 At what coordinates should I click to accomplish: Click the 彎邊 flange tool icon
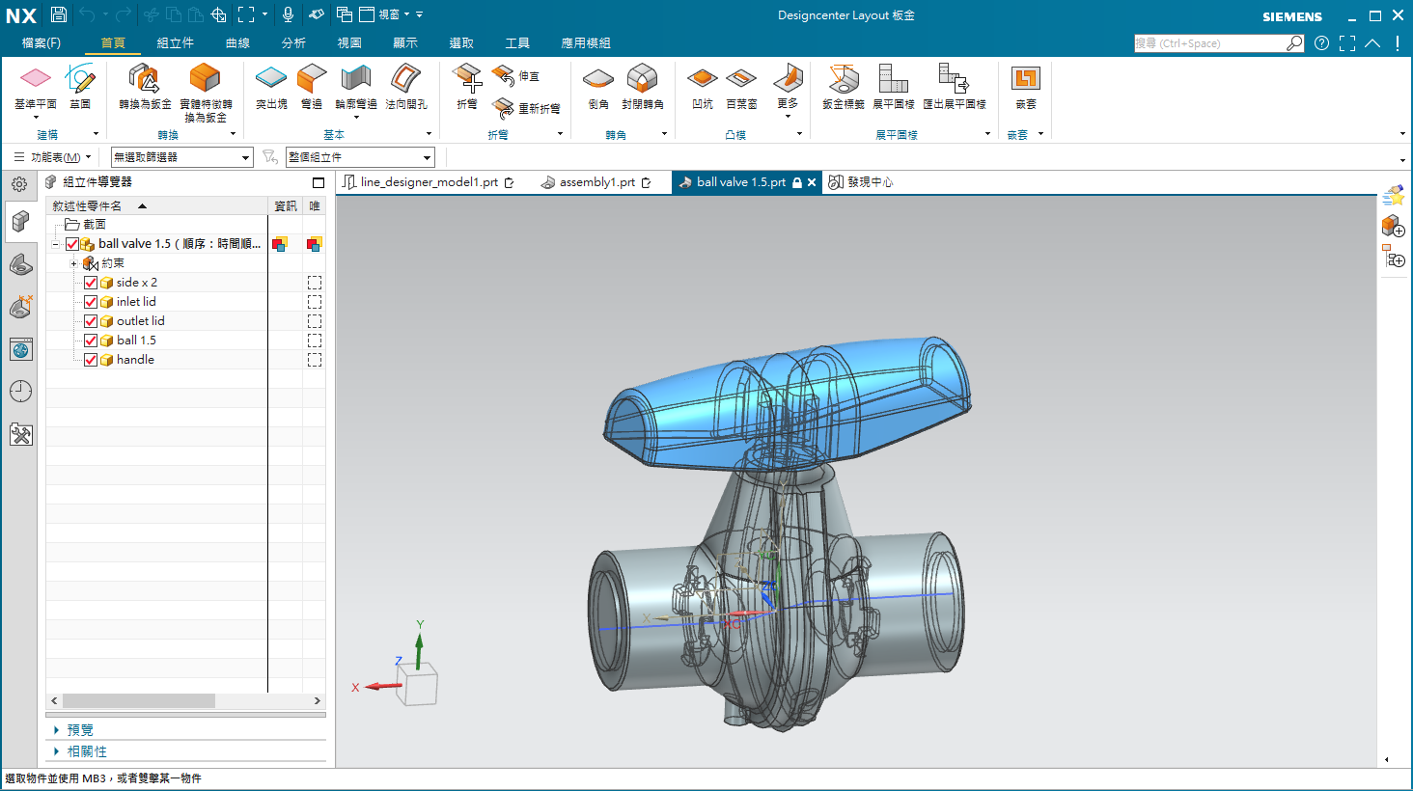point(312,79)
